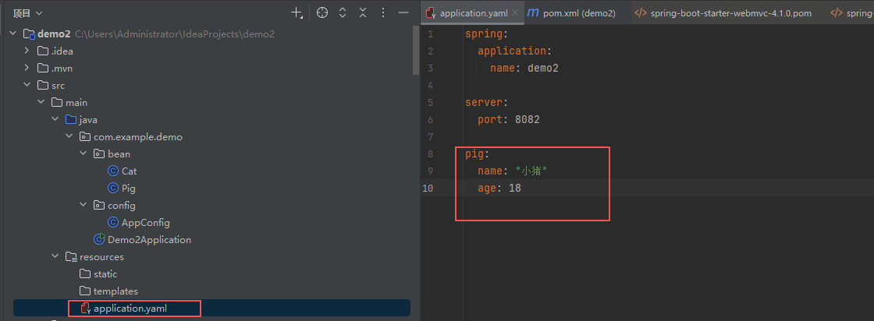
Task: Hide the project tool window
Action: [x=403, y=12]
